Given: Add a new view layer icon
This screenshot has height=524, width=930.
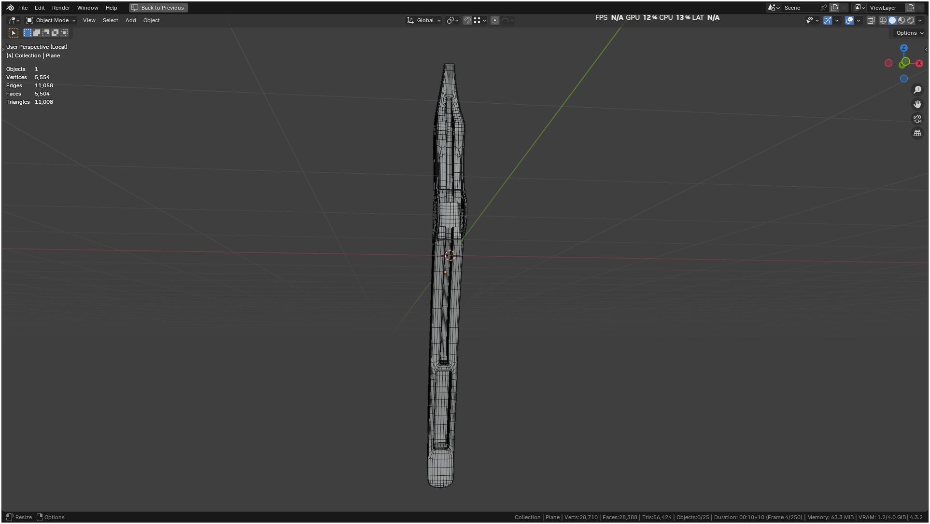Looking at the screenshot, I should click(x=910, y=8).
